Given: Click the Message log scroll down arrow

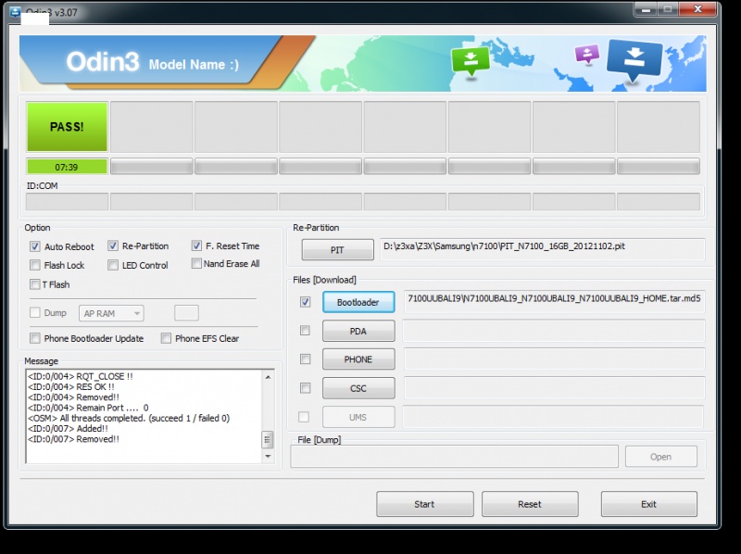Looking at the screenshot, I should click(x=268, y=456).
